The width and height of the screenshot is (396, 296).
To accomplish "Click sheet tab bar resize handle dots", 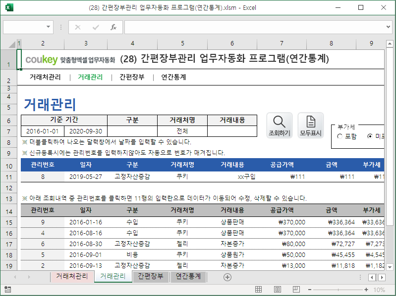I will (360, 277).
